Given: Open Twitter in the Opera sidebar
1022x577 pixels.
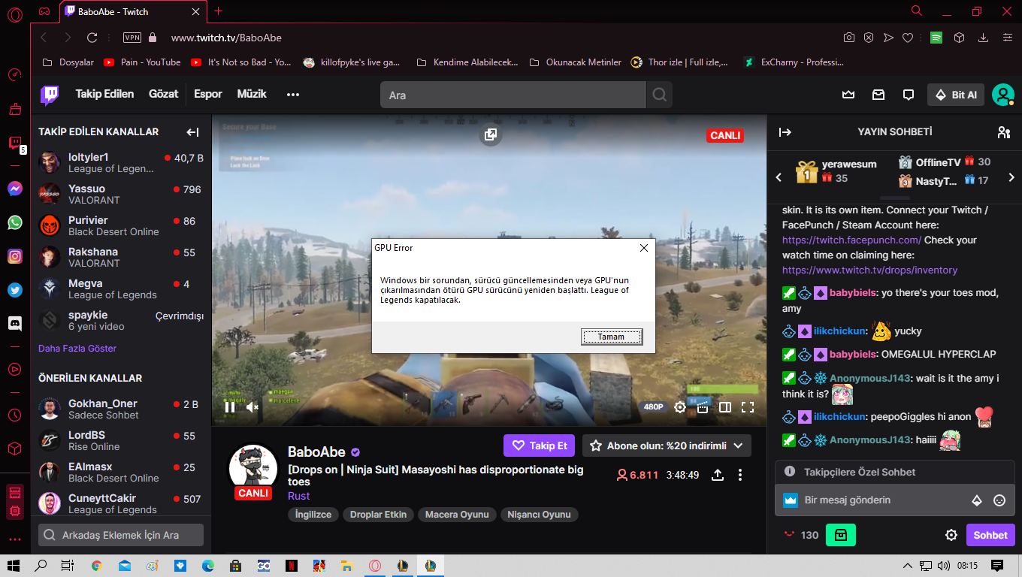Looking at the screenshot, I should [15, 290].
